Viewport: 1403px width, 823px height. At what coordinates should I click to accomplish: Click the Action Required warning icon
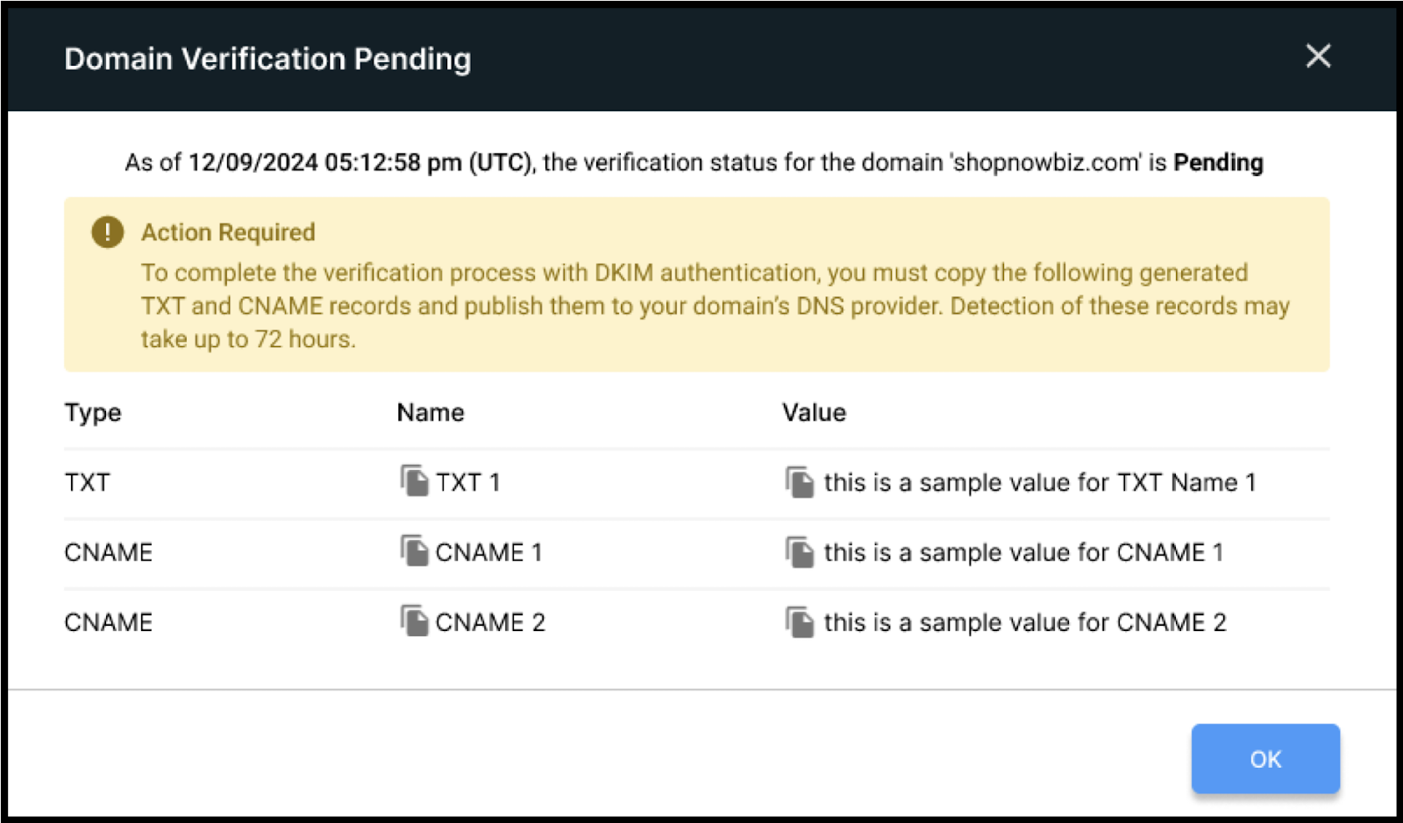(x=108, y=232)
